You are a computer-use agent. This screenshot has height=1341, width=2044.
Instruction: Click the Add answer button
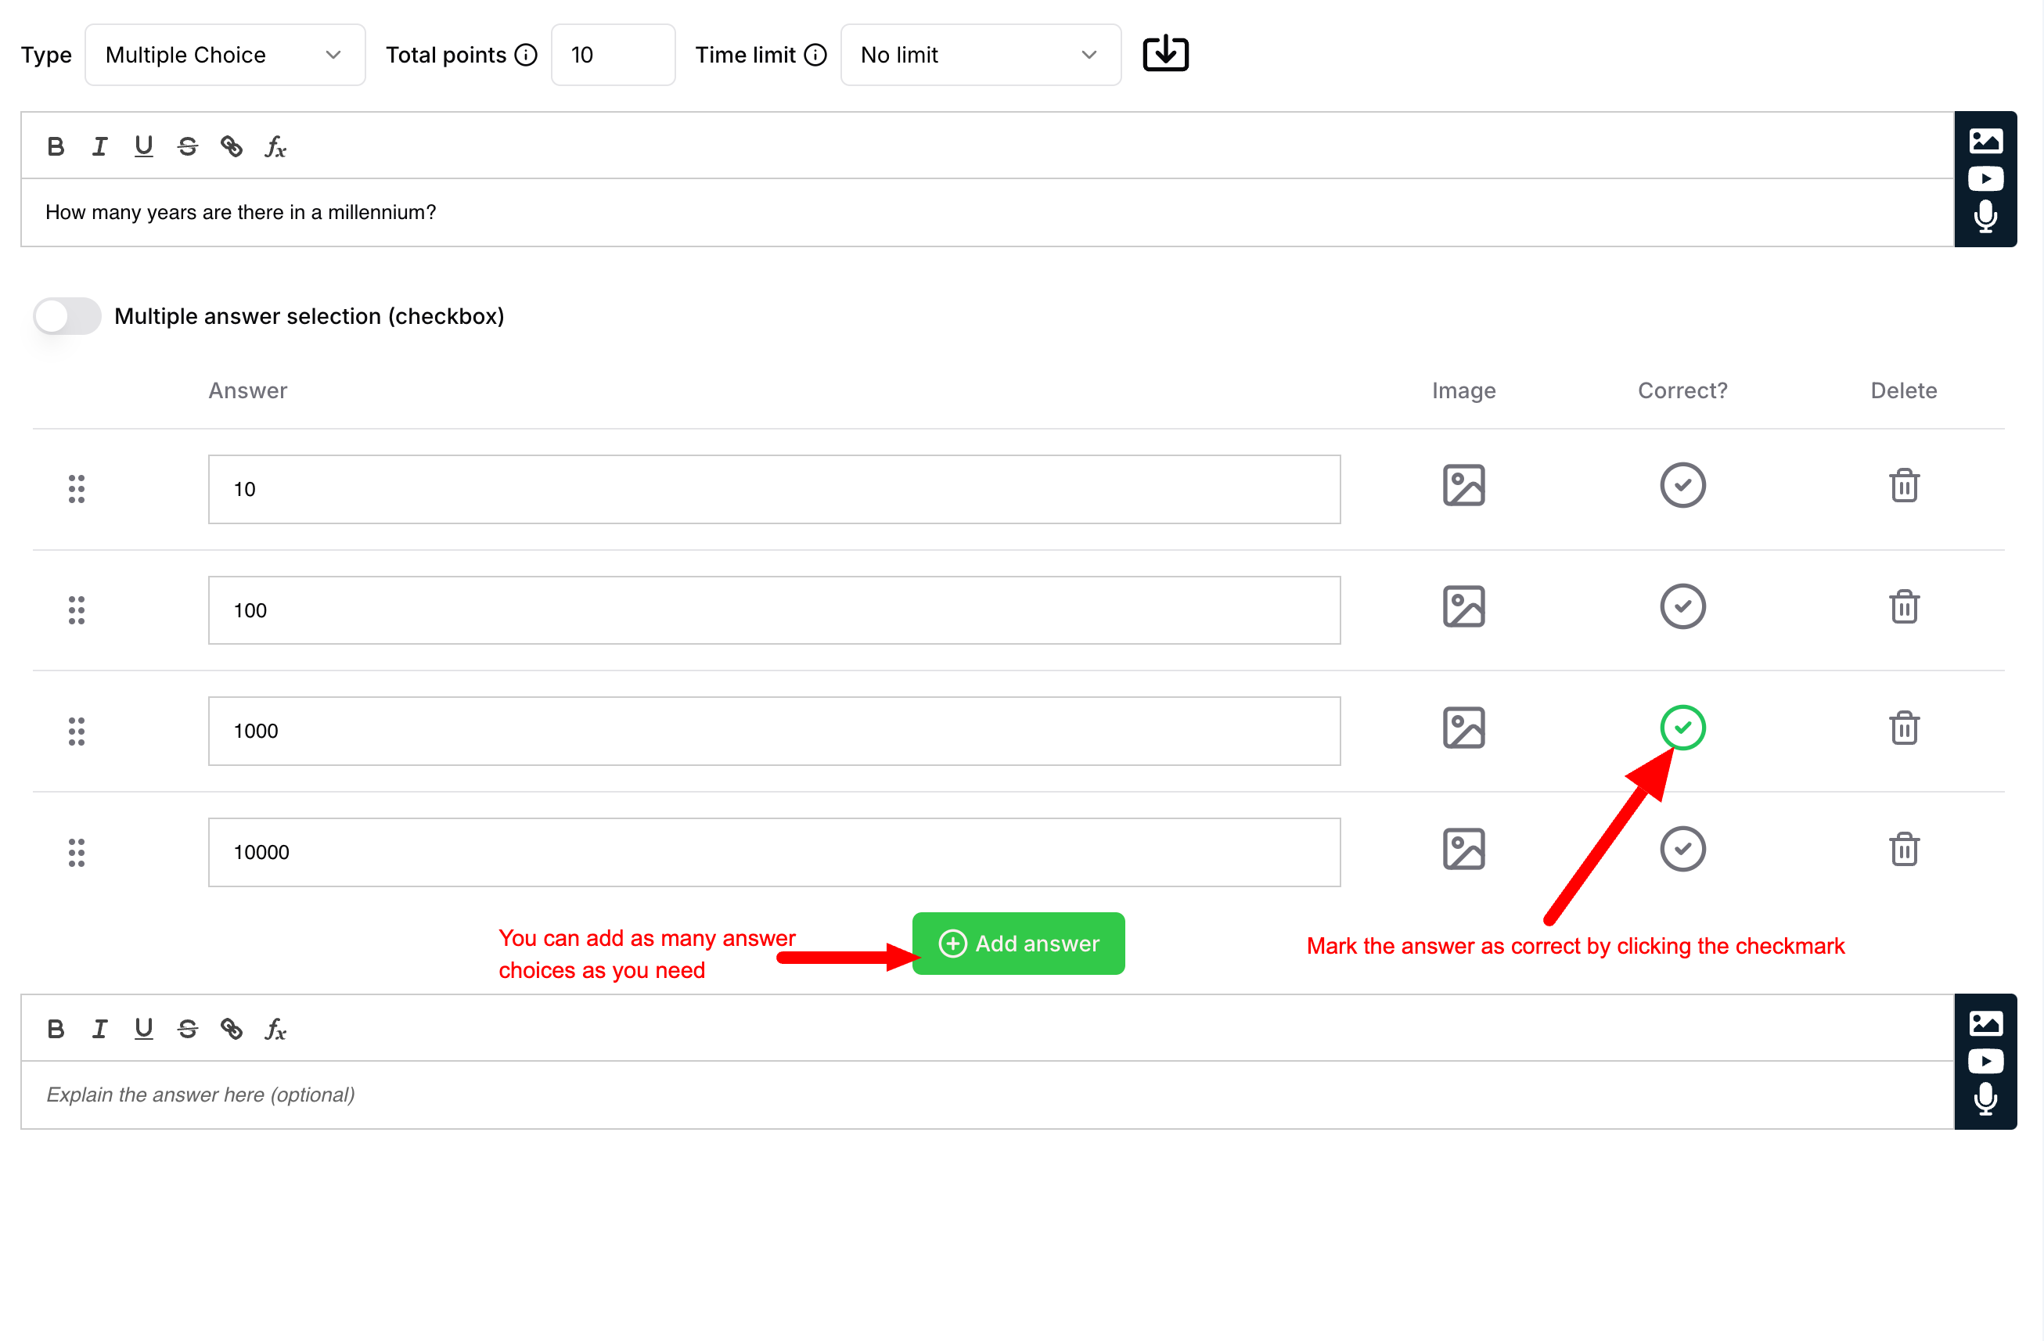[1018, 944]
